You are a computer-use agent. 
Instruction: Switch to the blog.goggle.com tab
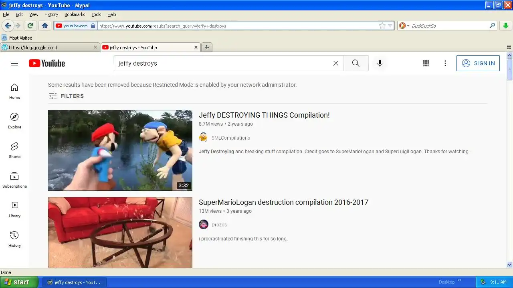pyautogui.click(x=50, y=47)
